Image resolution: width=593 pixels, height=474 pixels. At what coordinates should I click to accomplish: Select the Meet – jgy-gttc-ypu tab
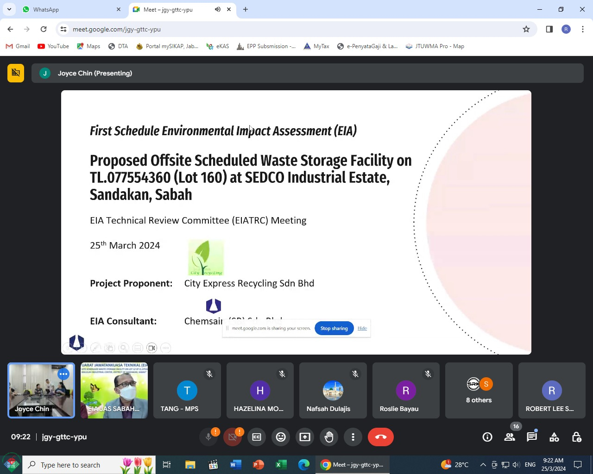(182, 9)
